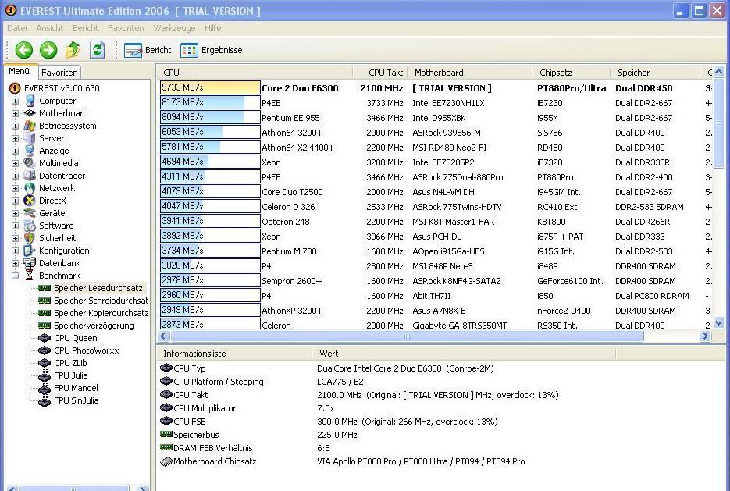This screenshot has height=491, width=730.
Task: Select FPU SinJulia benchmark
Action: [76, 400]
